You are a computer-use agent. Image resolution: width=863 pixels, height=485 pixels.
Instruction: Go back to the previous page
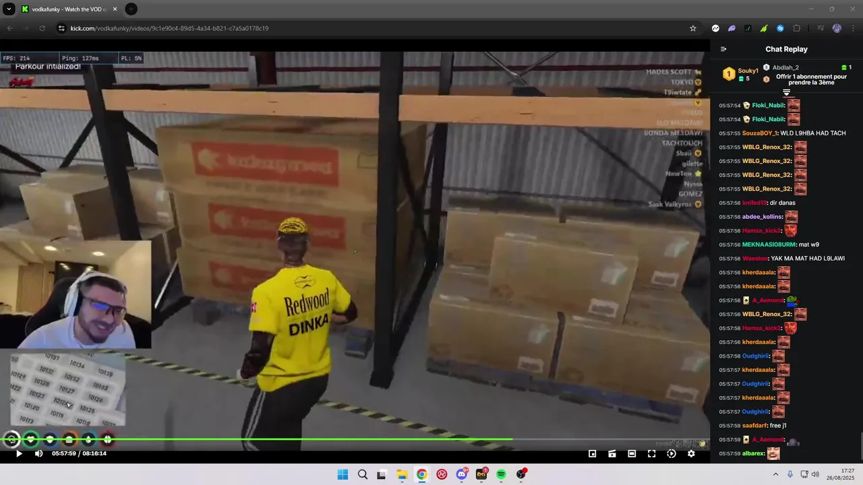coord(9,28)
